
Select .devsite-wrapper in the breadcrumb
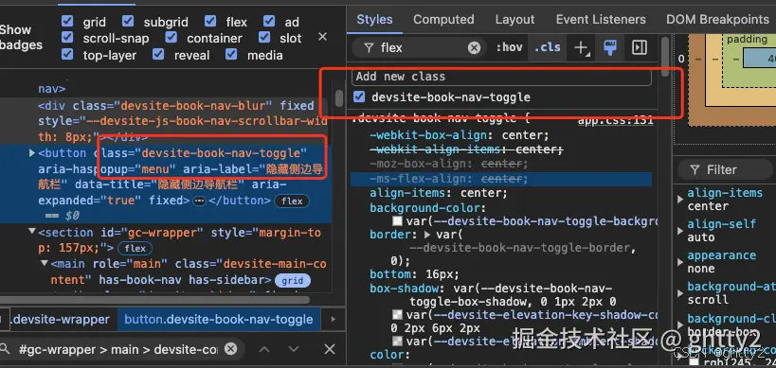pyautogui.click(x=61, y=319)
